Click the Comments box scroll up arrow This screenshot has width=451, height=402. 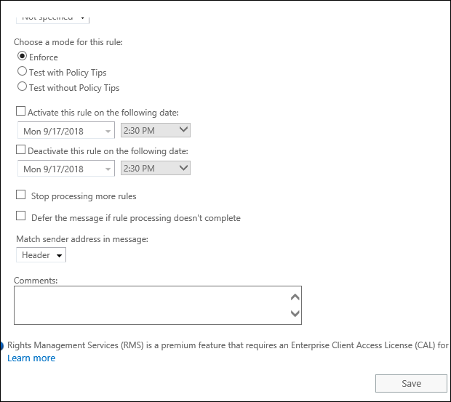click(x=295, y=297)
